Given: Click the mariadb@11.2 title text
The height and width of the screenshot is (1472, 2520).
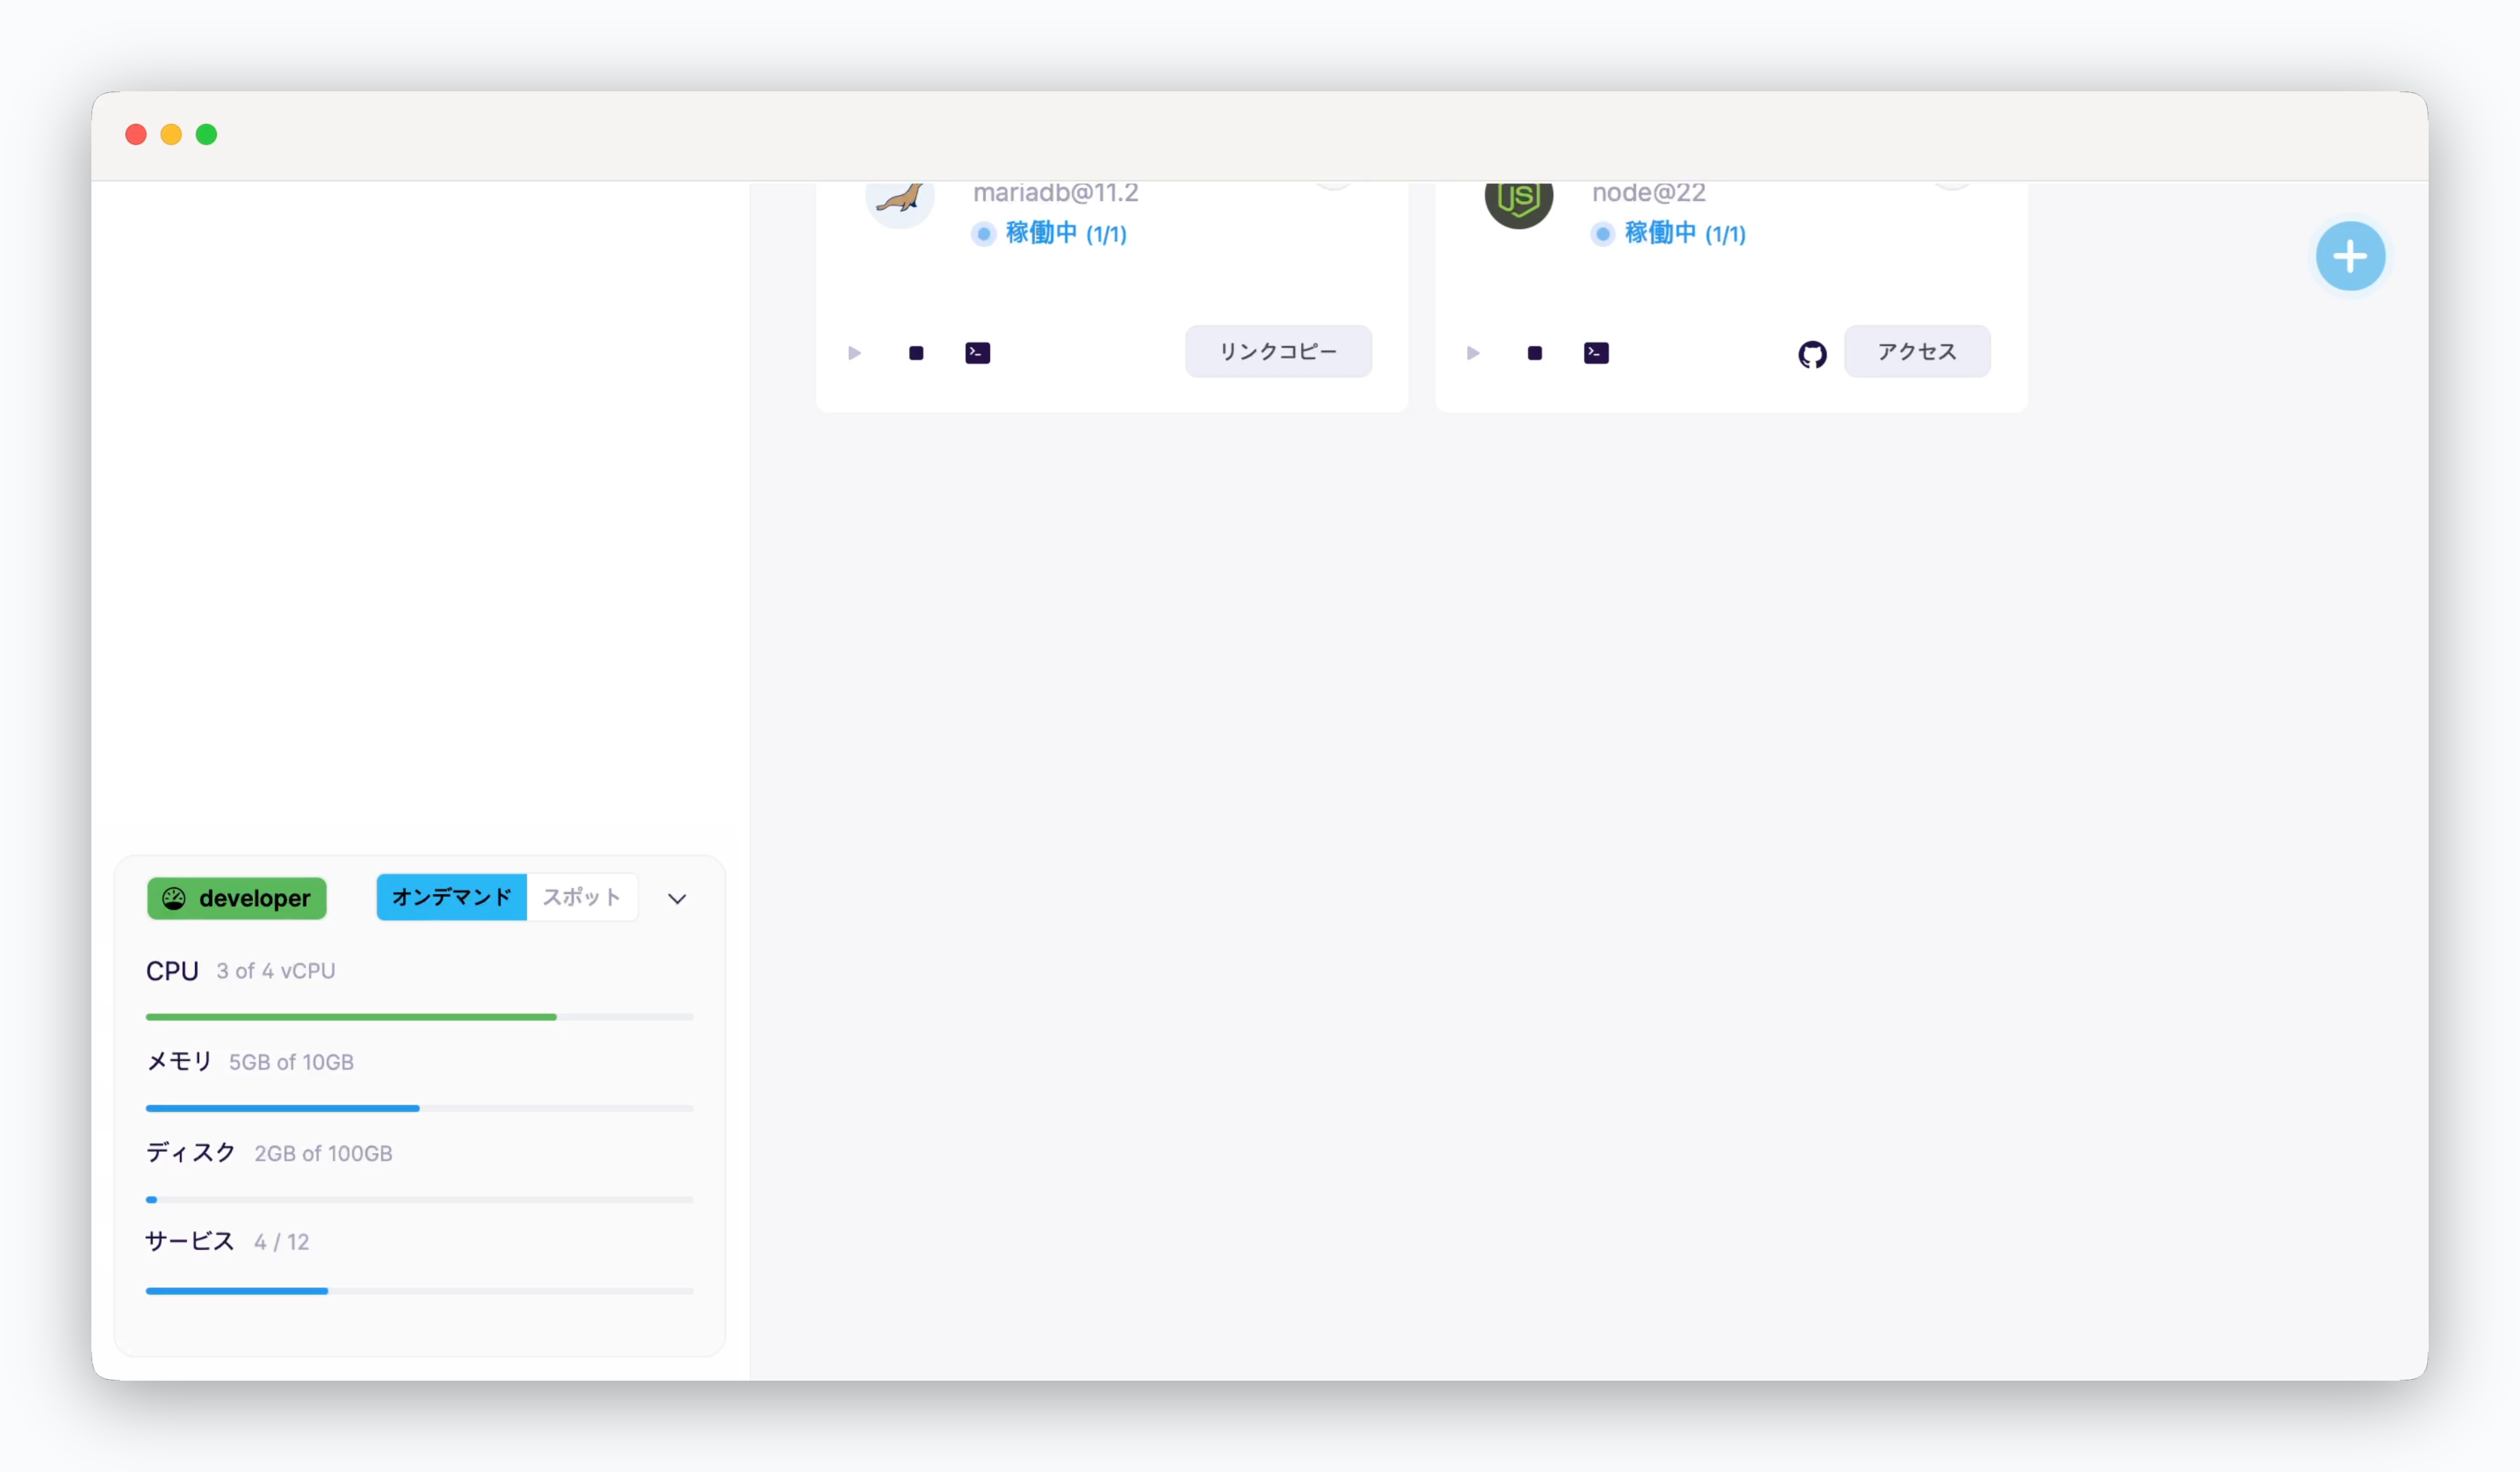Looking at the screenshot, I should [1056, 194].
